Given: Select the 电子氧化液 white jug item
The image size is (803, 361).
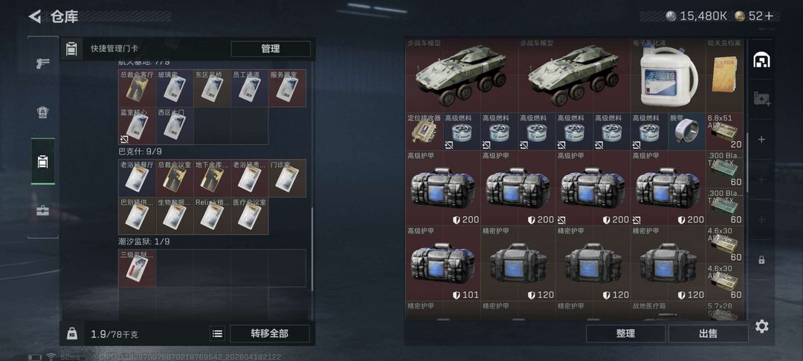Looking at the screenshot, I should click(668, 75).
